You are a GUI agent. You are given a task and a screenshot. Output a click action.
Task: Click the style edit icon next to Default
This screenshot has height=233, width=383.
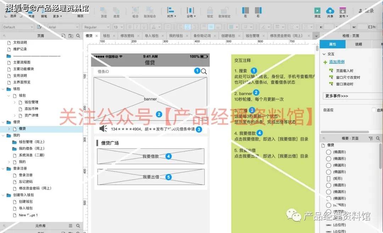pos(39,27)
